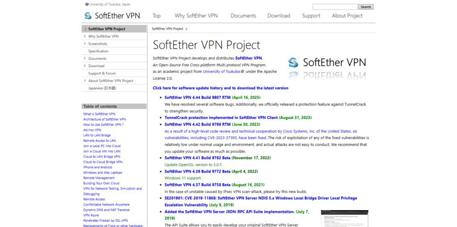The image size is (457, 227).
Task: Expand the Download sidebar arrow
Action: pos(85,66)
